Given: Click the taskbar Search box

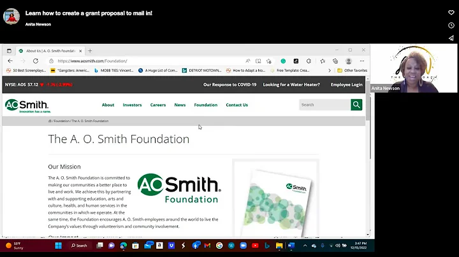Looking at the screenshot, I should 79,246.
